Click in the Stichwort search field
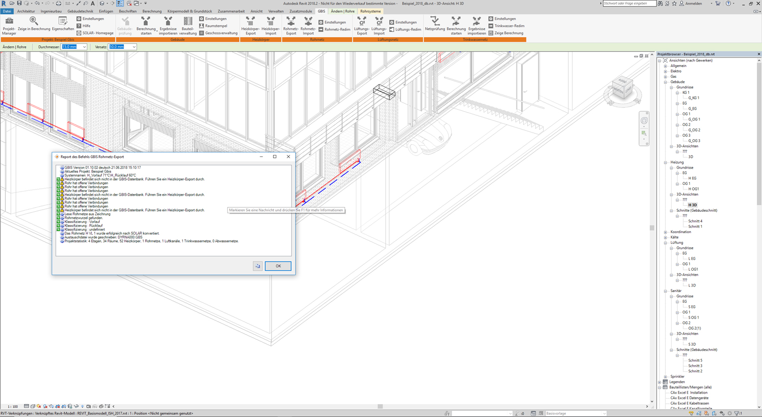762x417 pixels. [x=629, y=4]
